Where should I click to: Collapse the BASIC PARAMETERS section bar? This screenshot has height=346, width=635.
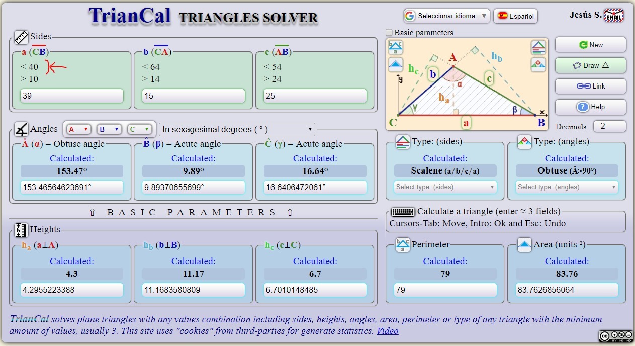(x=192, y=212)
